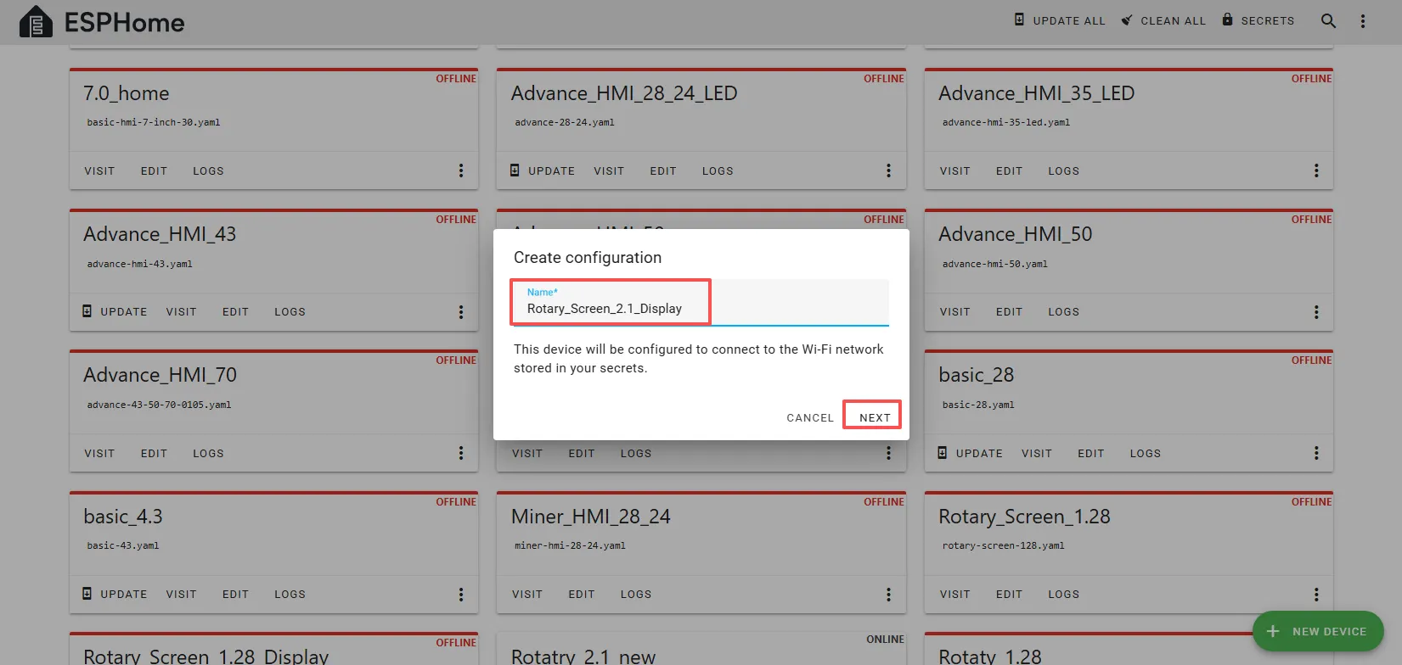The image size is (1402, 665).
Task: Click Update on the basic_28 card
Action: click(971, 454)
